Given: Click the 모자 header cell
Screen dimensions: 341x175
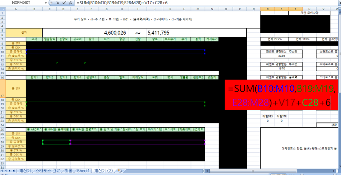Looking at the screenshot, I should coord(34,39).
